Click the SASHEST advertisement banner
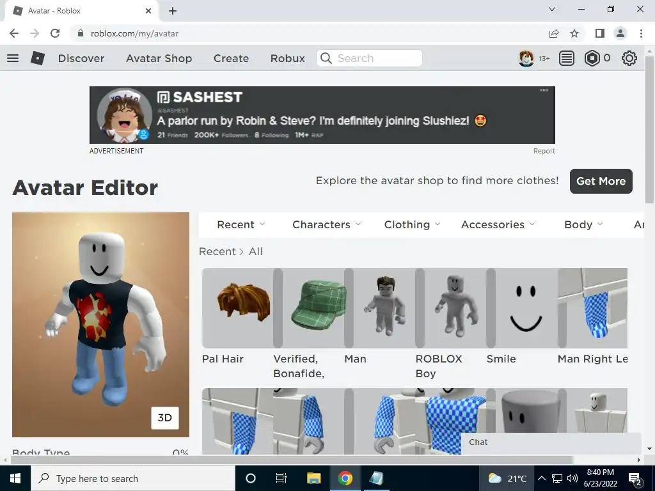Viewport: 655px width, 491px height. pyautogui.click(x=322, y=115)
